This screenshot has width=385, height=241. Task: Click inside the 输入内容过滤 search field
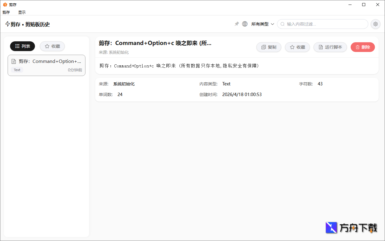(322, 24)
